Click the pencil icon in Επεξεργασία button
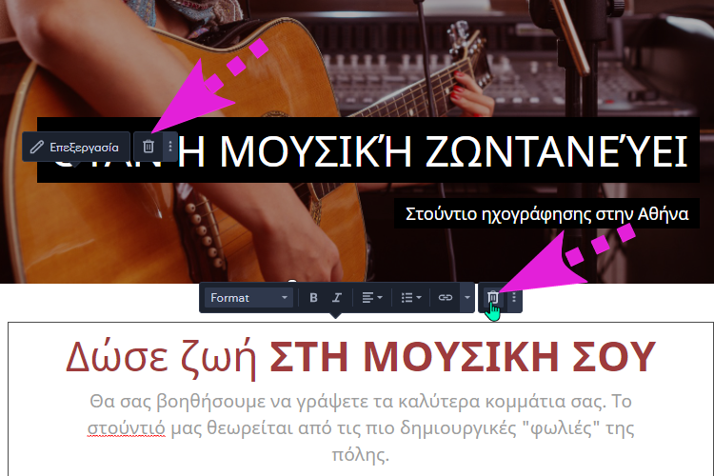714x476 pixels. coord(37,147)
